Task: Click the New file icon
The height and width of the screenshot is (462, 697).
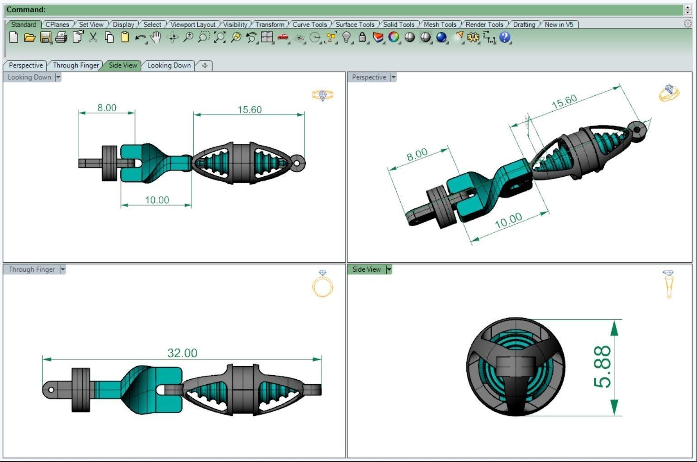Action: (14, 38)
